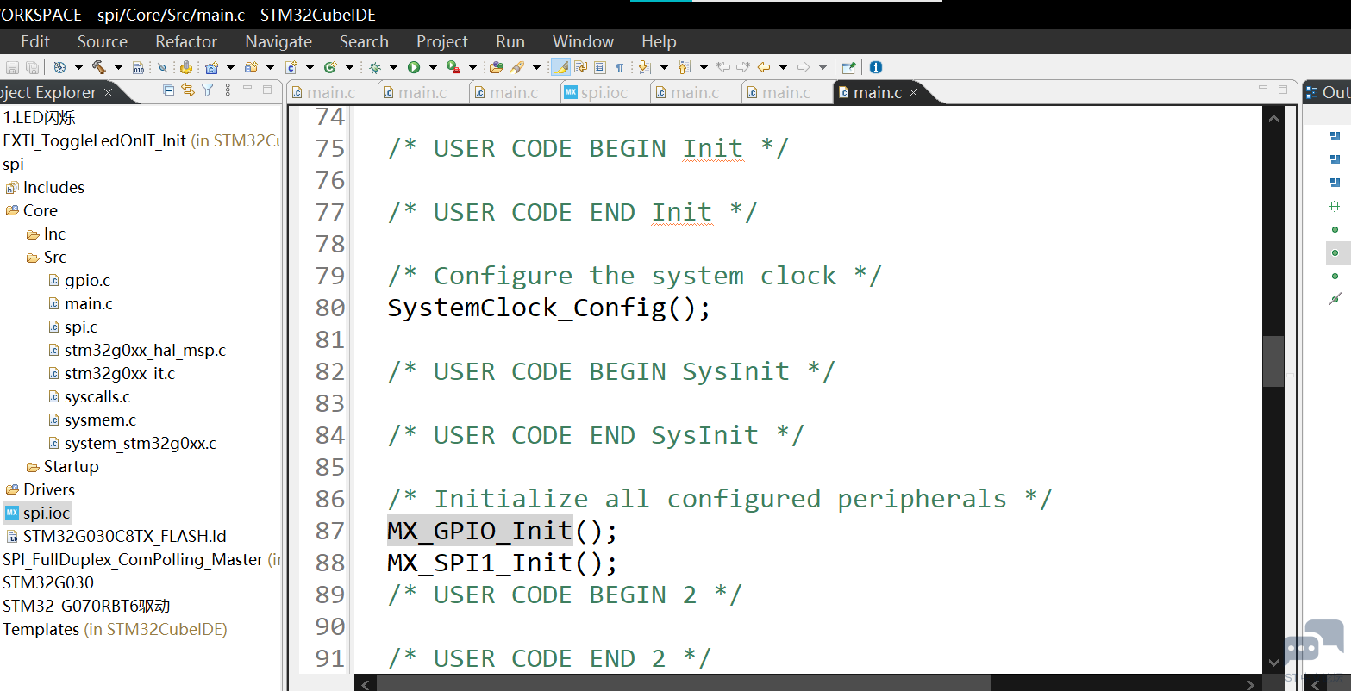
Task: Open the dropdown arrow beside Debug icon
Action: (x=393, y=67)
